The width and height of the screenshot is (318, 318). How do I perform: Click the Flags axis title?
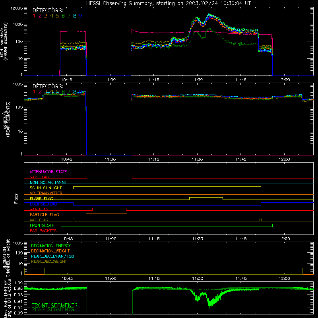(x=16, y=198)
